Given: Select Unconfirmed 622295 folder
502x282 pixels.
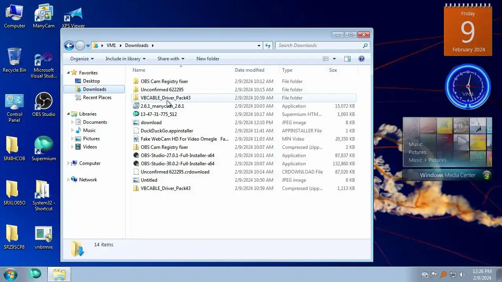Looking at the screenshot, I should (243, 90).
